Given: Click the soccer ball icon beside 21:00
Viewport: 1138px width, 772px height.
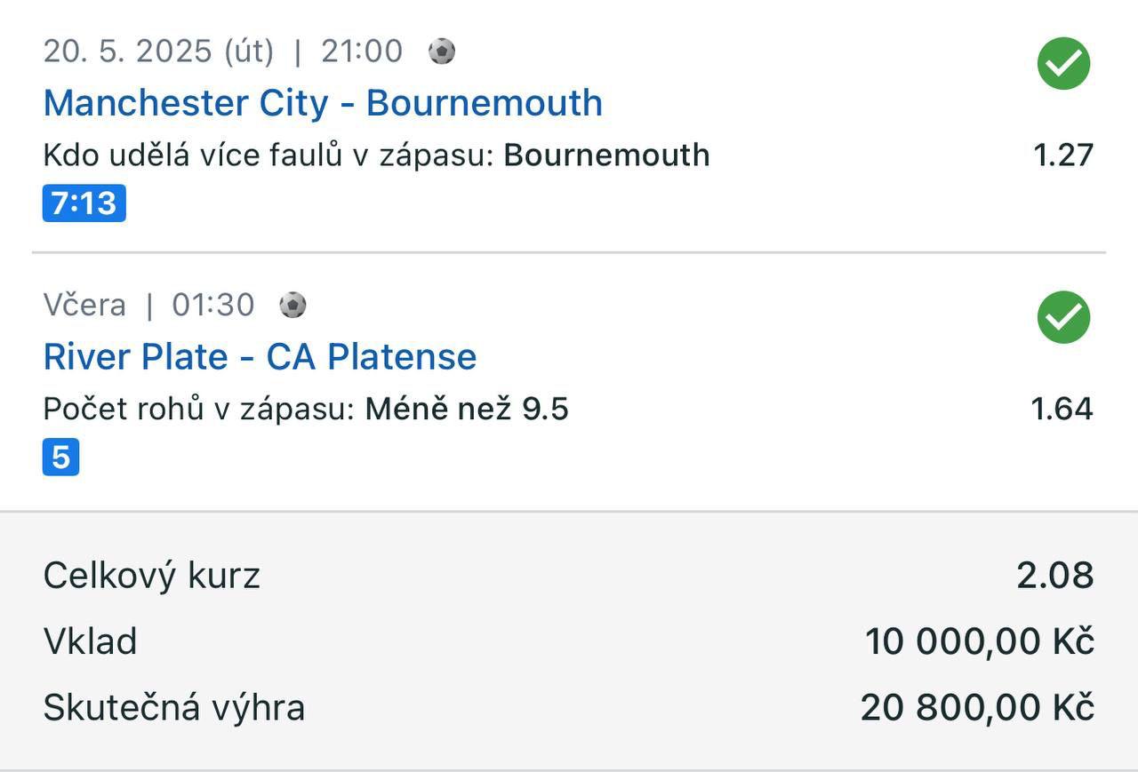Looking at the screenshot, I should (x=442, y=52).
